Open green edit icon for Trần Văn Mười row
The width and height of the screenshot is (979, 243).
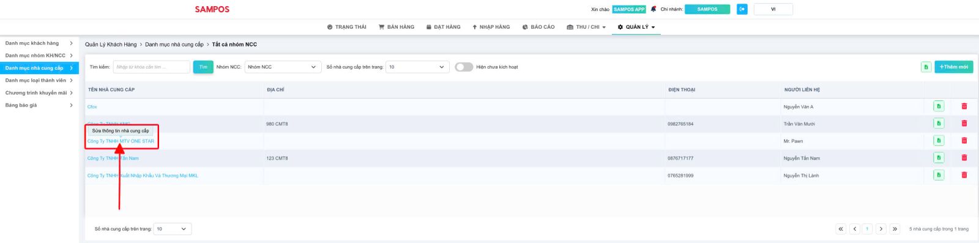939,124
